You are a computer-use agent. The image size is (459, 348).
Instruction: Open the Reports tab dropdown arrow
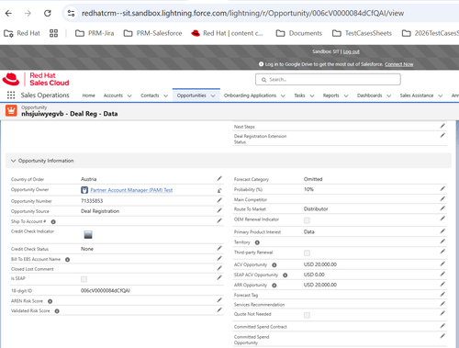346,95
